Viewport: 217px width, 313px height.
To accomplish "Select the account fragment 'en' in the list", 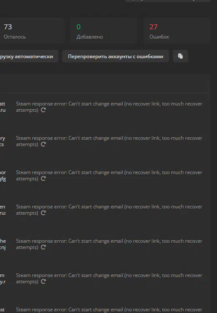I will 3,207.
